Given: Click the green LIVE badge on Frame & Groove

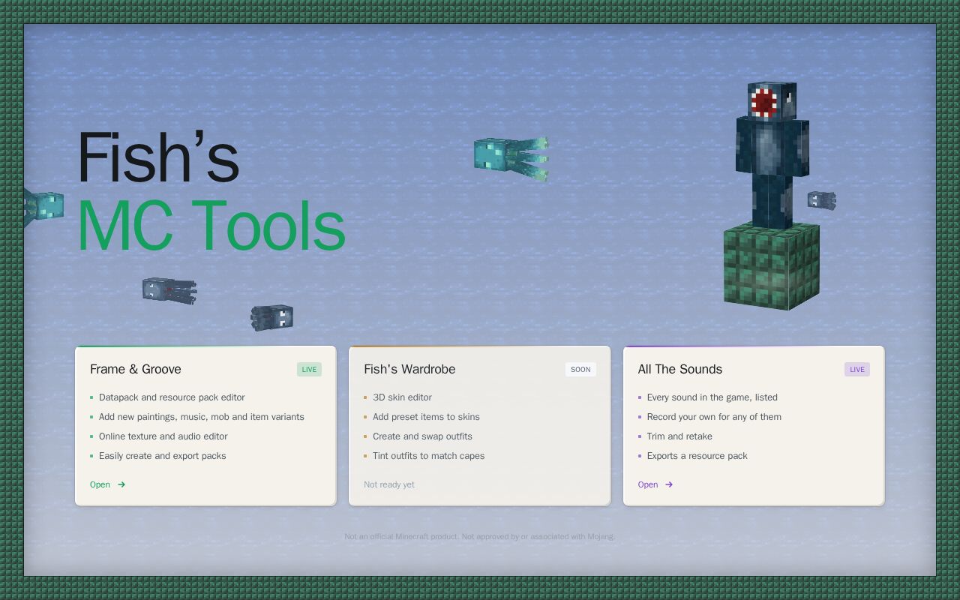Looking at the screenshot, I should tap(309, 369).
